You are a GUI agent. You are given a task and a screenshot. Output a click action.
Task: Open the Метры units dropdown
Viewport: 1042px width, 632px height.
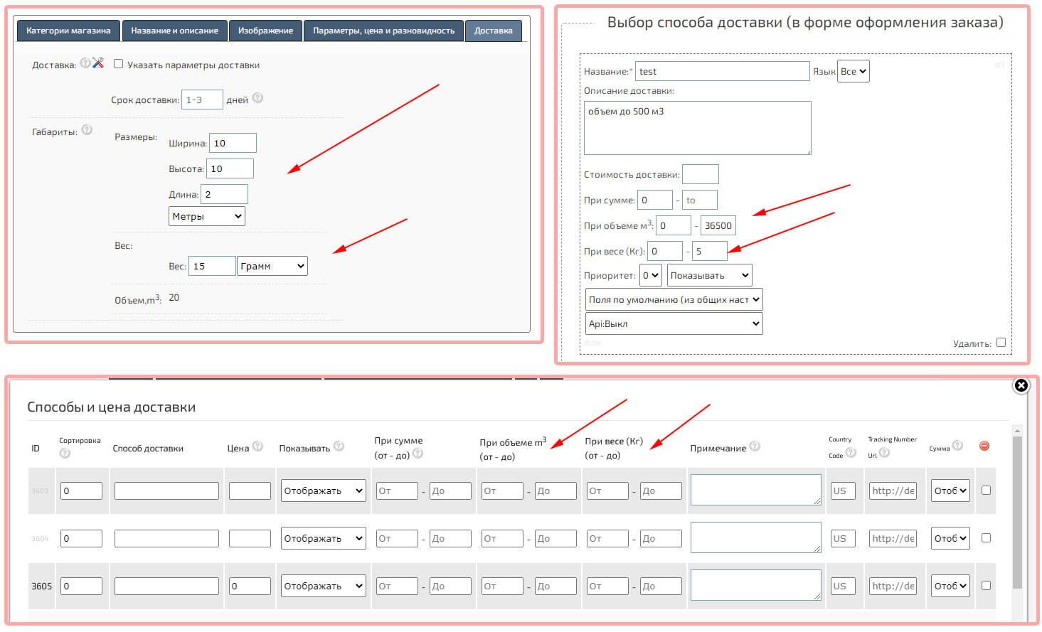click(206, 216)
